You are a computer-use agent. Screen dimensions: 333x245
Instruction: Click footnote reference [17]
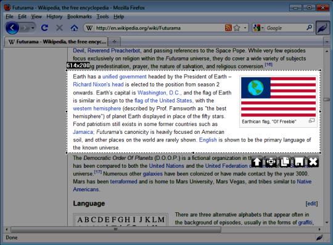coord(98,172)
